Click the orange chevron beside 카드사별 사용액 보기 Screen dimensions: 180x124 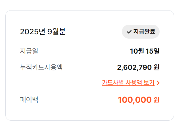[x=158, y=83]
